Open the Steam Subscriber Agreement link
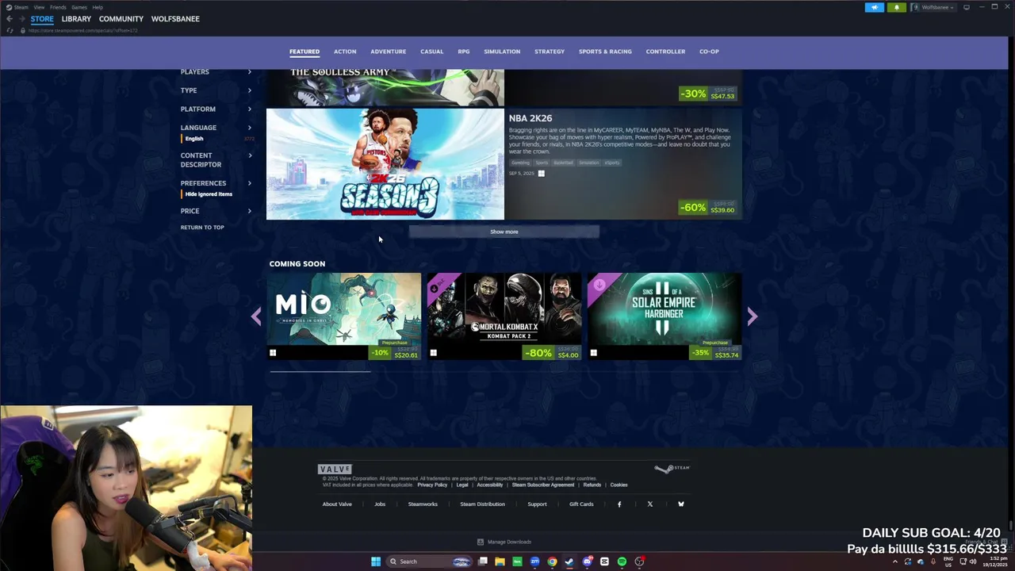The width and height of the screenshot is (1015, 571). (543, 485)
